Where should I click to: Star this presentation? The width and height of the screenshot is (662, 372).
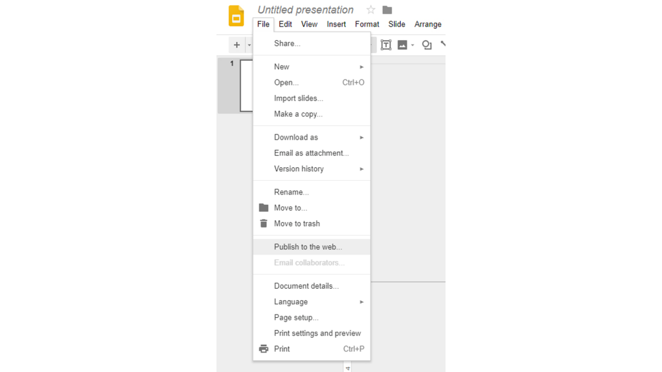pyautogui.click(x=370, y=10)
